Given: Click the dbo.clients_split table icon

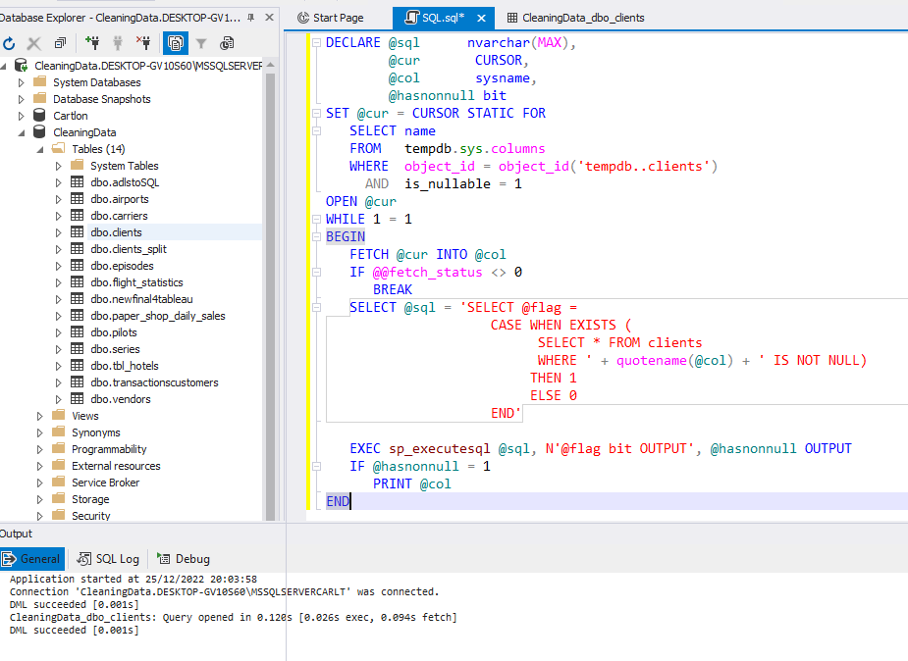Looking at the screenshot, I should point(77,249).
